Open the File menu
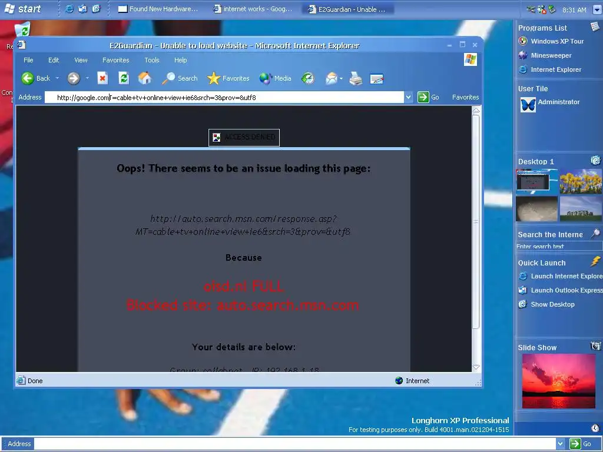 coord(28,60)
